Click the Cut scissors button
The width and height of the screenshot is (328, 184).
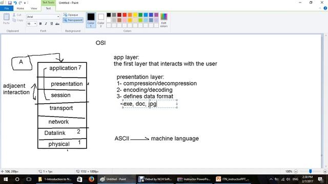(17, 15)
